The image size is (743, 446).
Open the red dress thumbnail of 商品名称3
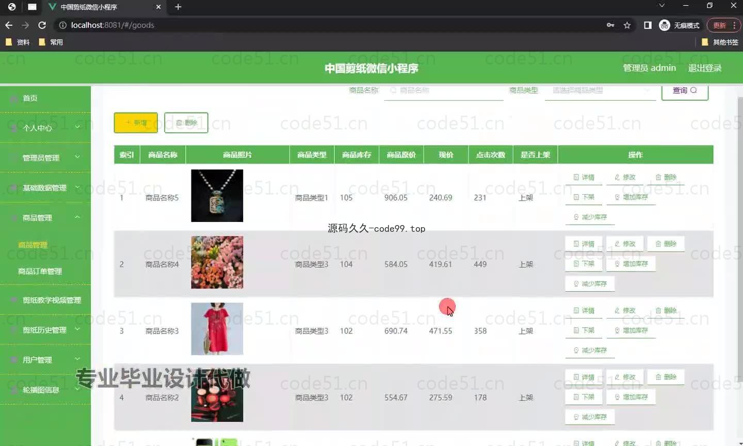click(x=217, y=329)
